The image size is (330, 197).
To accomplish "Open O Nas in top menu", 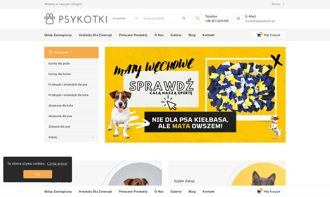I will point(159,35).
